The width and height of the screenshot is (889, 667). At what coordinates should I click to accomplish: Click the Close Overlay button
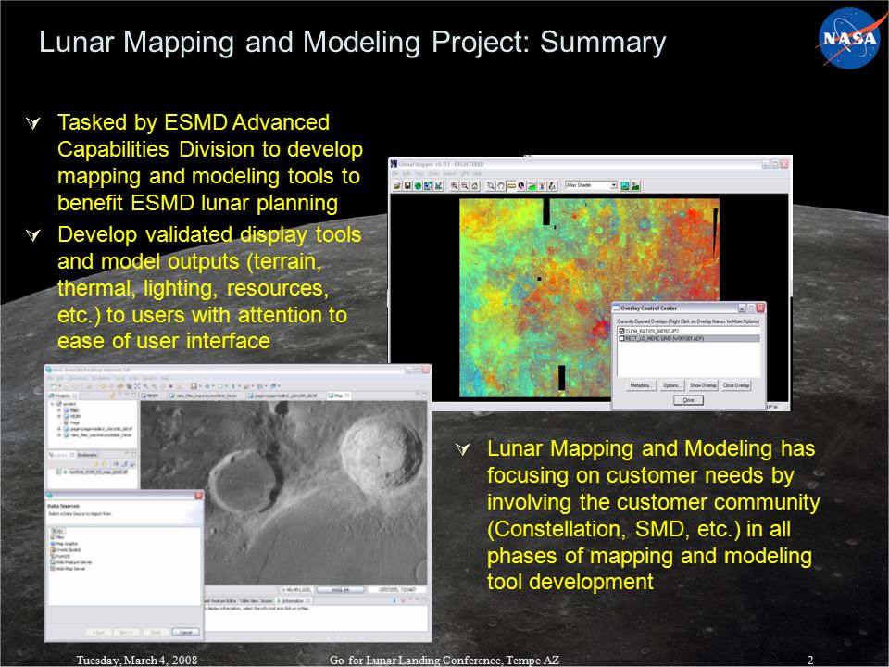(736, 385)
